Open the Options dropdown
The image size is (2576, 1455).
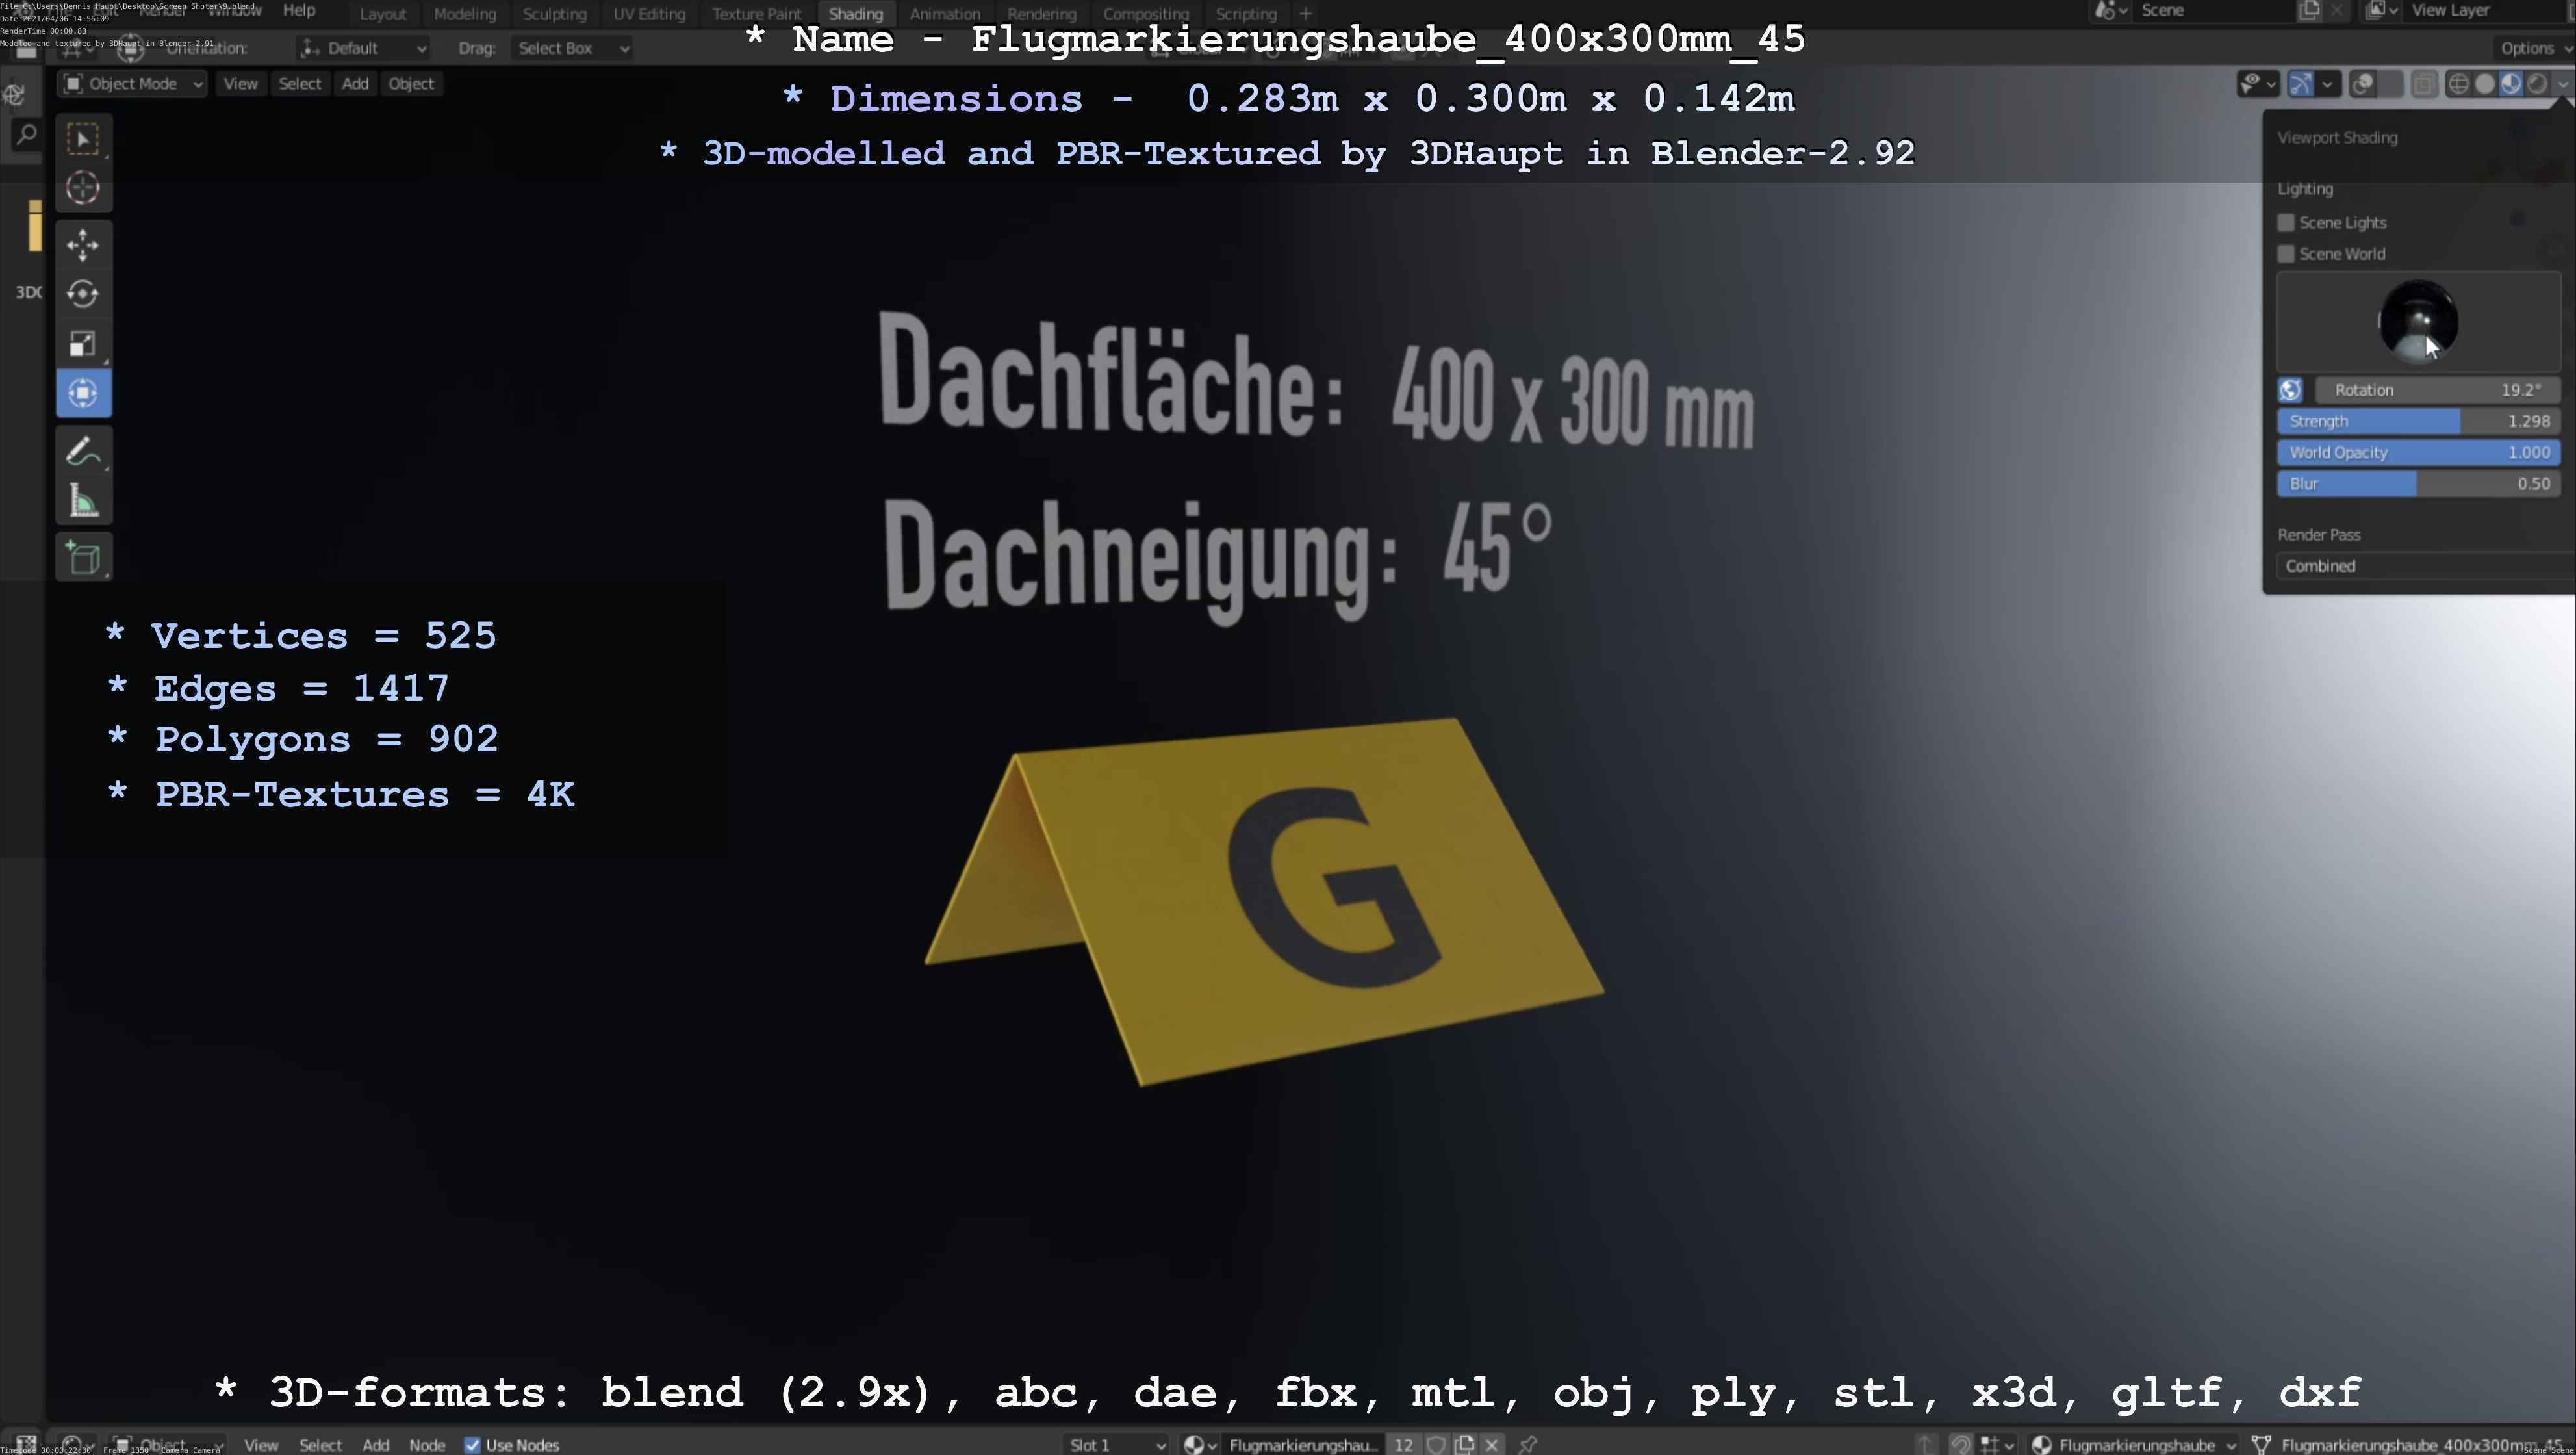(2535, 48)
